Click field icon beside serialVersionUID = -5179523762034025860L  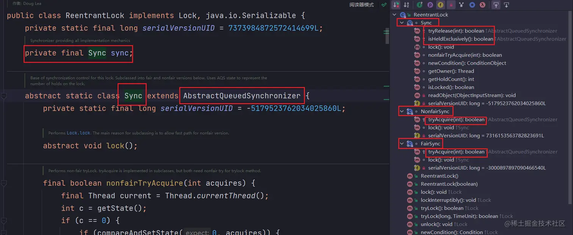(417, 103)
